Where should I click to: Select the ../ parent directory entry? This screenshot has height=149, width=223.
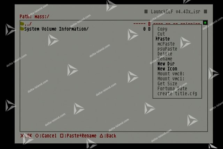(27, 24)
